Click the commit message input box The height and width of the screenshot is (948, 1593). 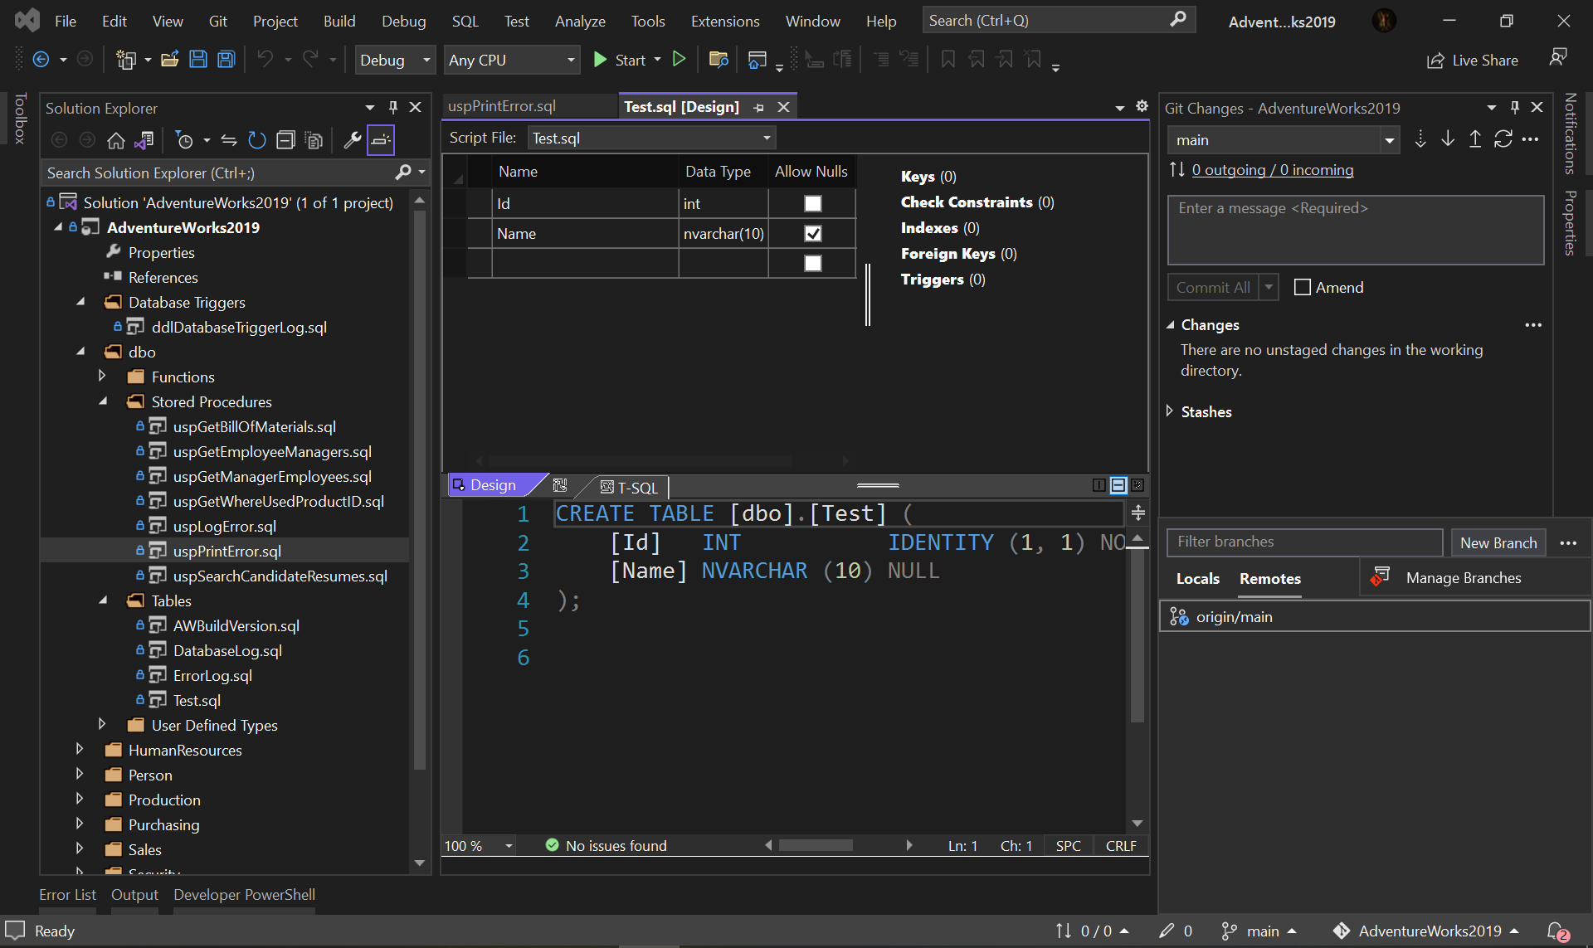point(1355,231)
